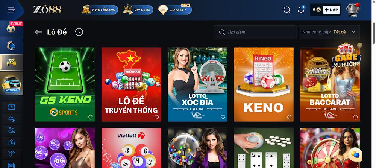Open the VIP Club menu item
The width and height of the screenshot is (376, 168).
tap(138, 10)
